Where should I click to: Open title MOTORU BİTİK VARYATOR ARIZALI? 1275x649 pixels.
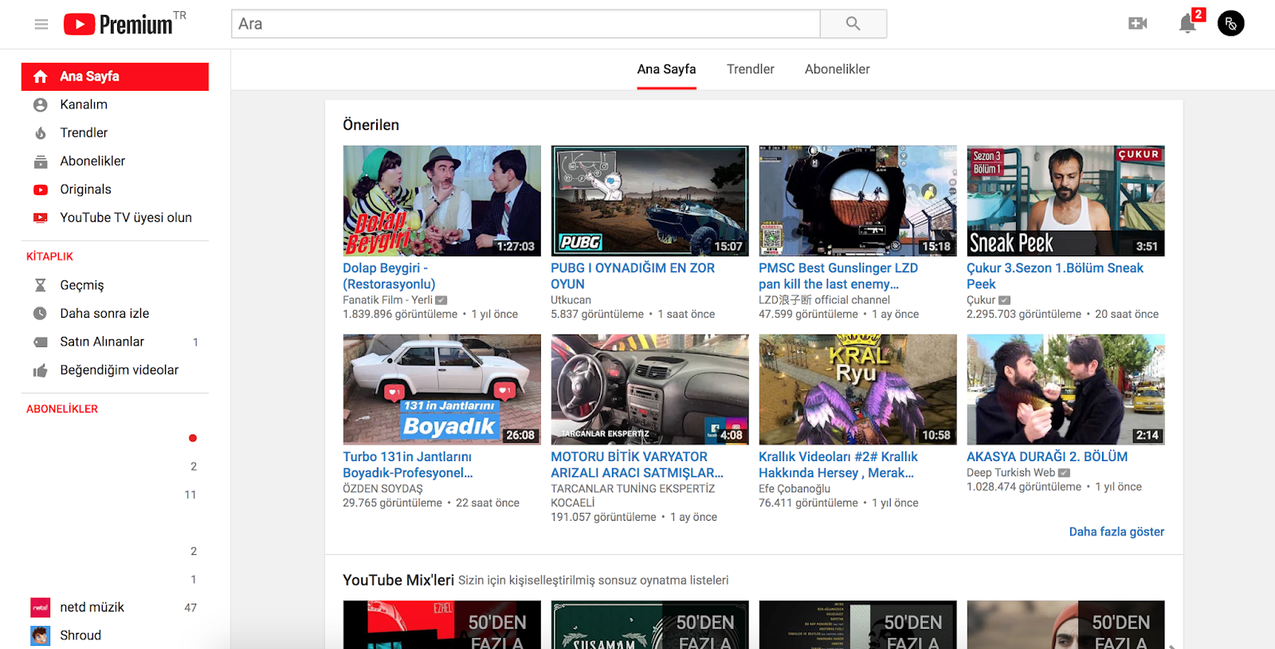(x=637, y=465)
